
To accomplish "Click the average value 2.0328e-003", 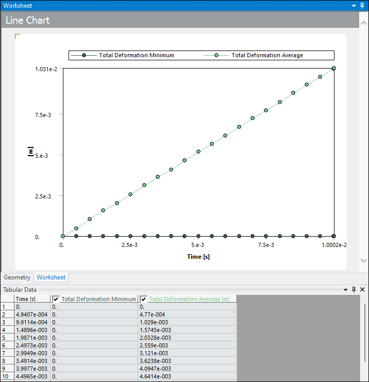I will click(x=187, y=338).
